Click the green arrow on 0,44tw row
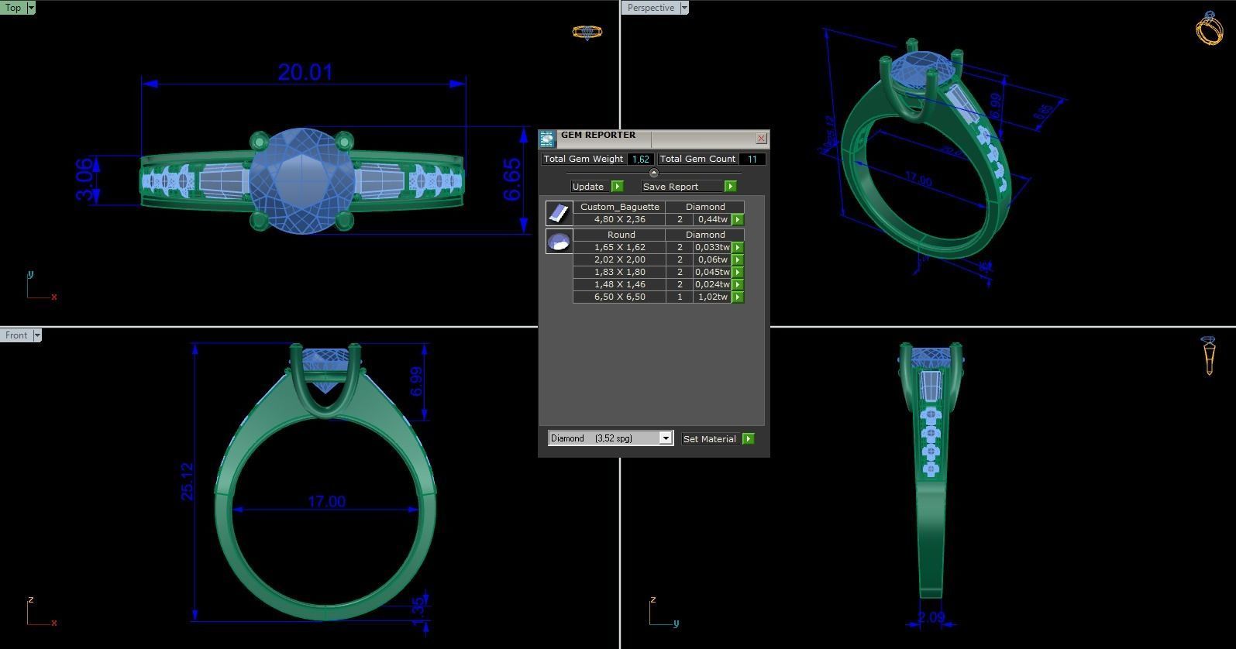Viewport: 1236px width, 649px height. pos(738,219)
